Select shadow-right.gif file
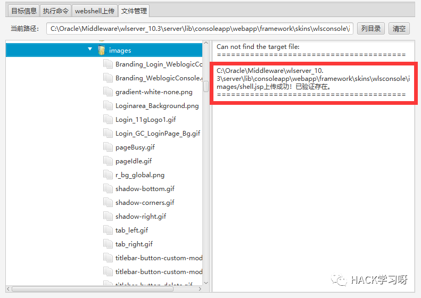Screen dimensions: 421x298 (141, 217)
